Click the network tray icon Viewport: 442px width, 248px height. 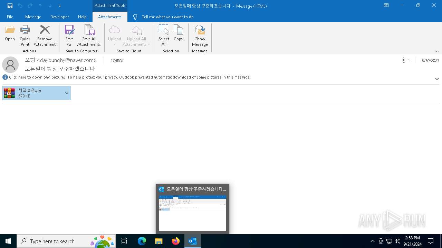pyautogui.click(x=389, y=241)
